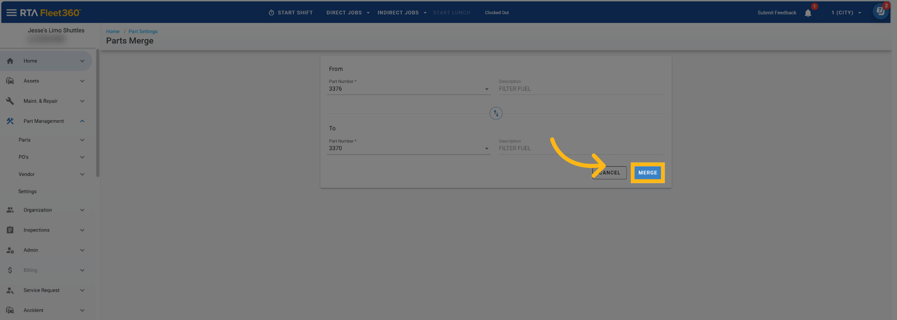Open the Indirect Jobs menu
897x320 pixels.
(x=402, y=13)
